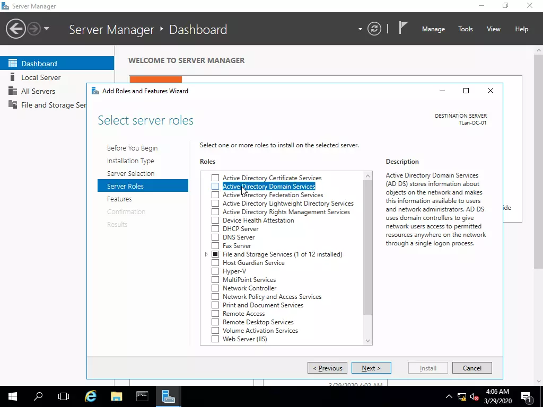Open File Explorer from taskbar
The image size is (543, 407).
coord(116,396)
